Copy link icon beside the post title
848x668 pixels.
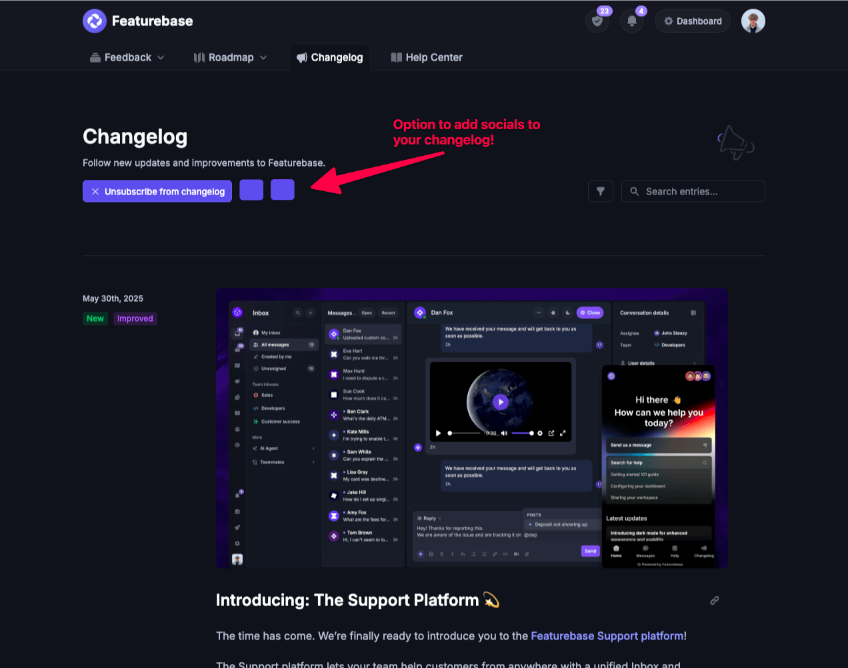pos(715,600)
